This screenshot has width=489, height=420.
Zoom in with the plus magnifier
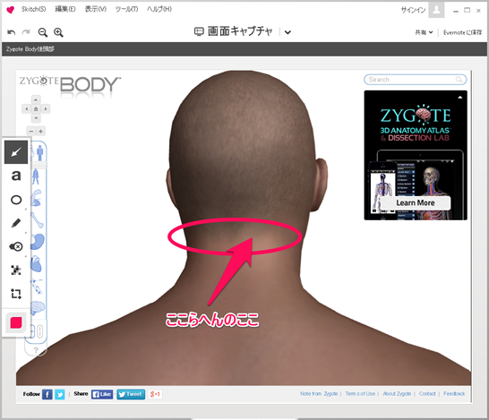[58, 32]
